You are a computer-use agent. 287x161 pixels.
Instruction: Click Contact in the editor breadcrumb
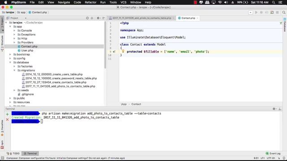pyautogui.click(x=136, y=104)
